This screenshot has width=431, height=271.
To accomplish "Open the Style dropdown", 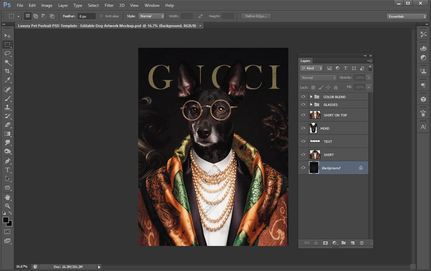I will [151, 16].
